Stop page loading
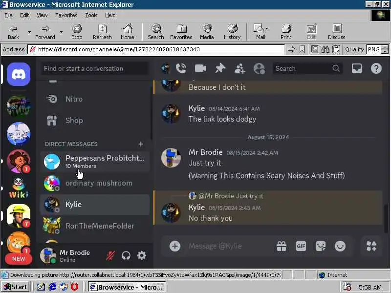391x293 pixels. [x=77, y=32]
